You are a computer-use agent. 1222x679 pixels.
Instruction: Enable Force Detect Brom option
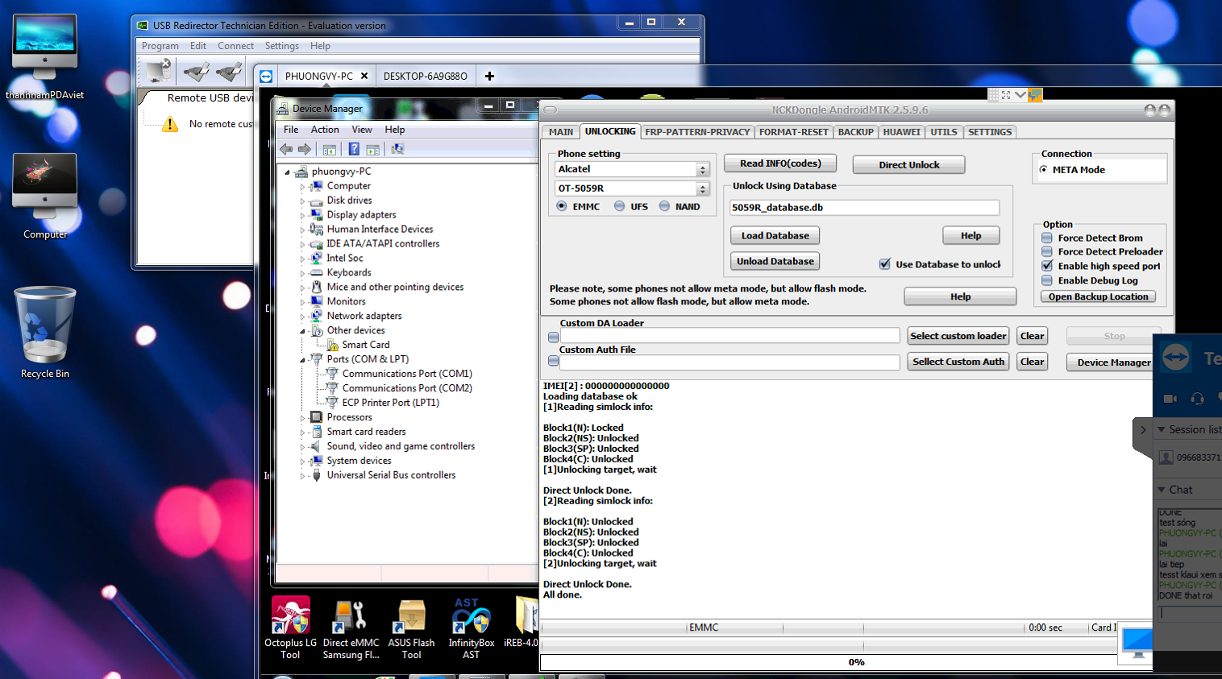point(1046,238)
